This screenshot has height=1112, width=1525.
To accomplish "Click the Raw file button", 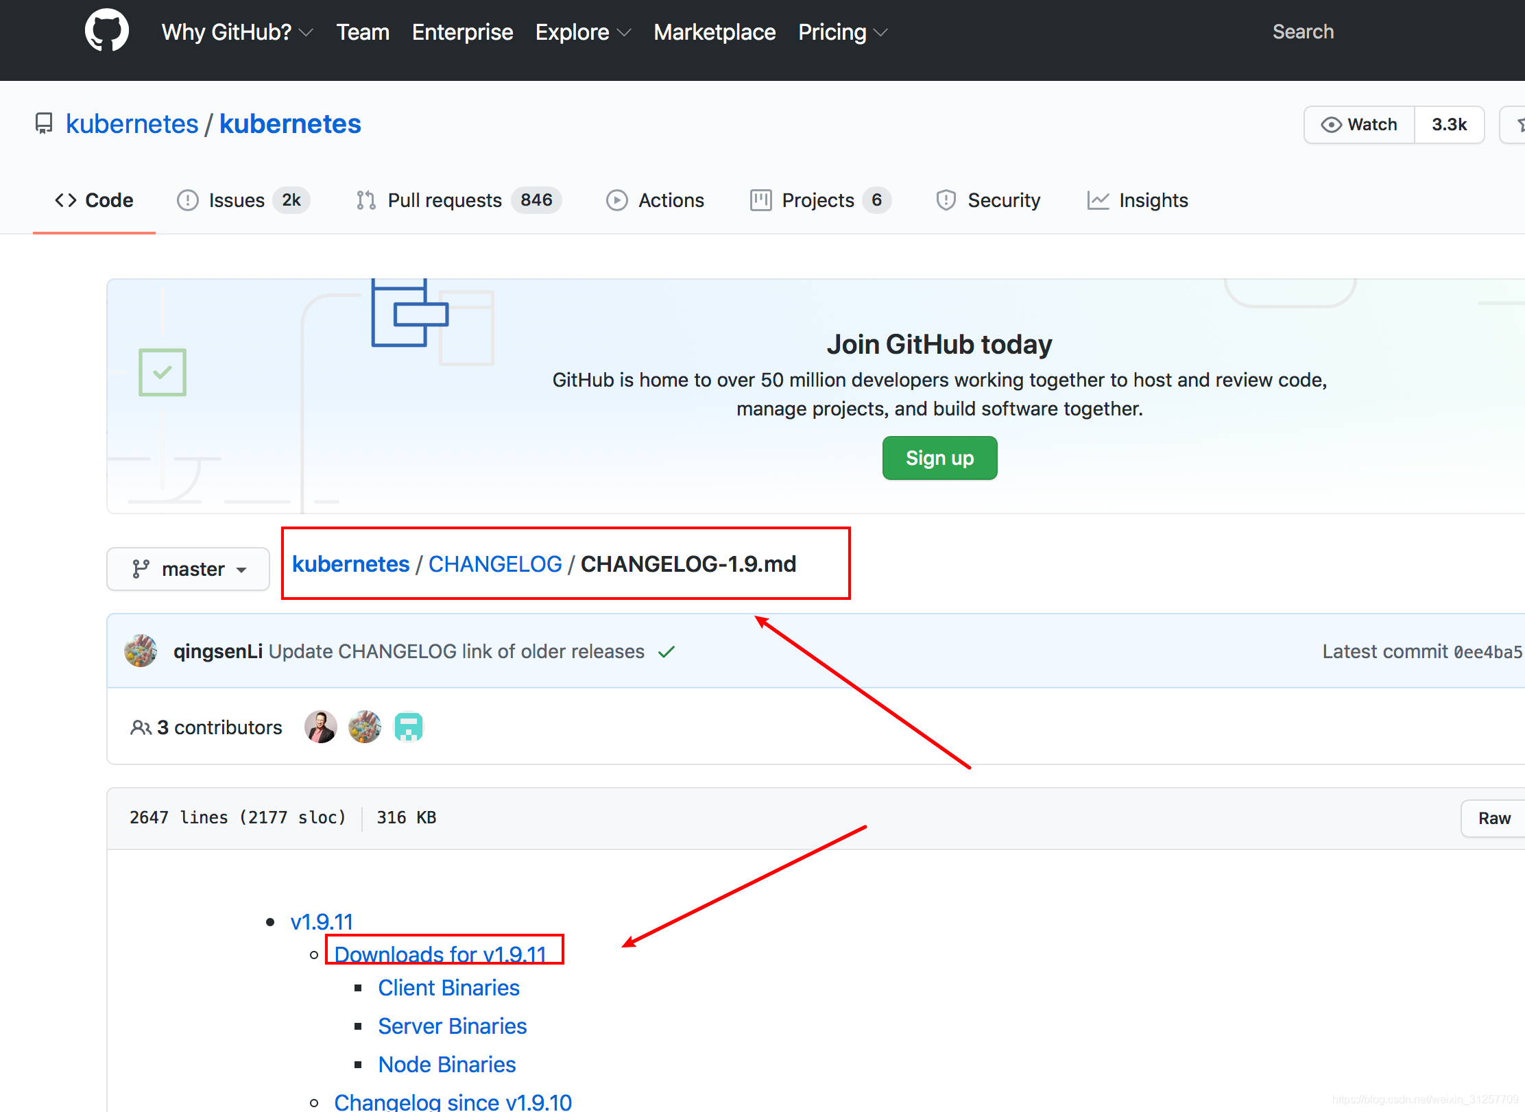I will coord(1493,818).
